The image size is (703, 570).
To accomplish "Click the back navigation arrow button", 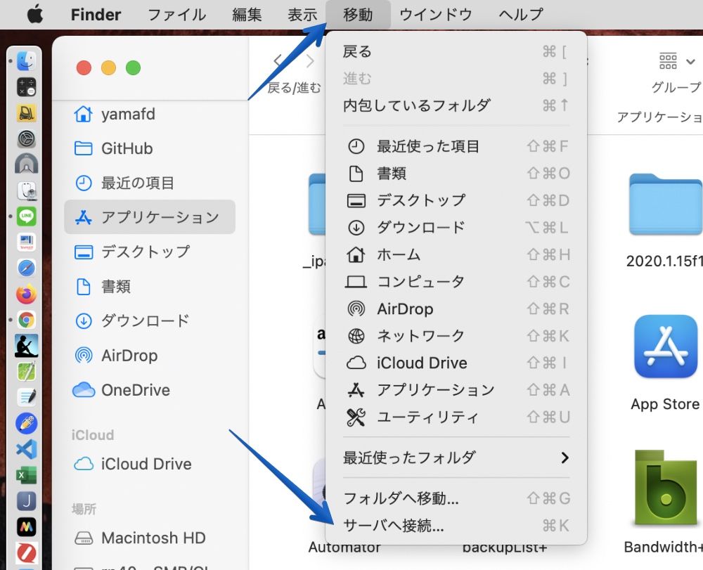I will (x=278, y=62).
